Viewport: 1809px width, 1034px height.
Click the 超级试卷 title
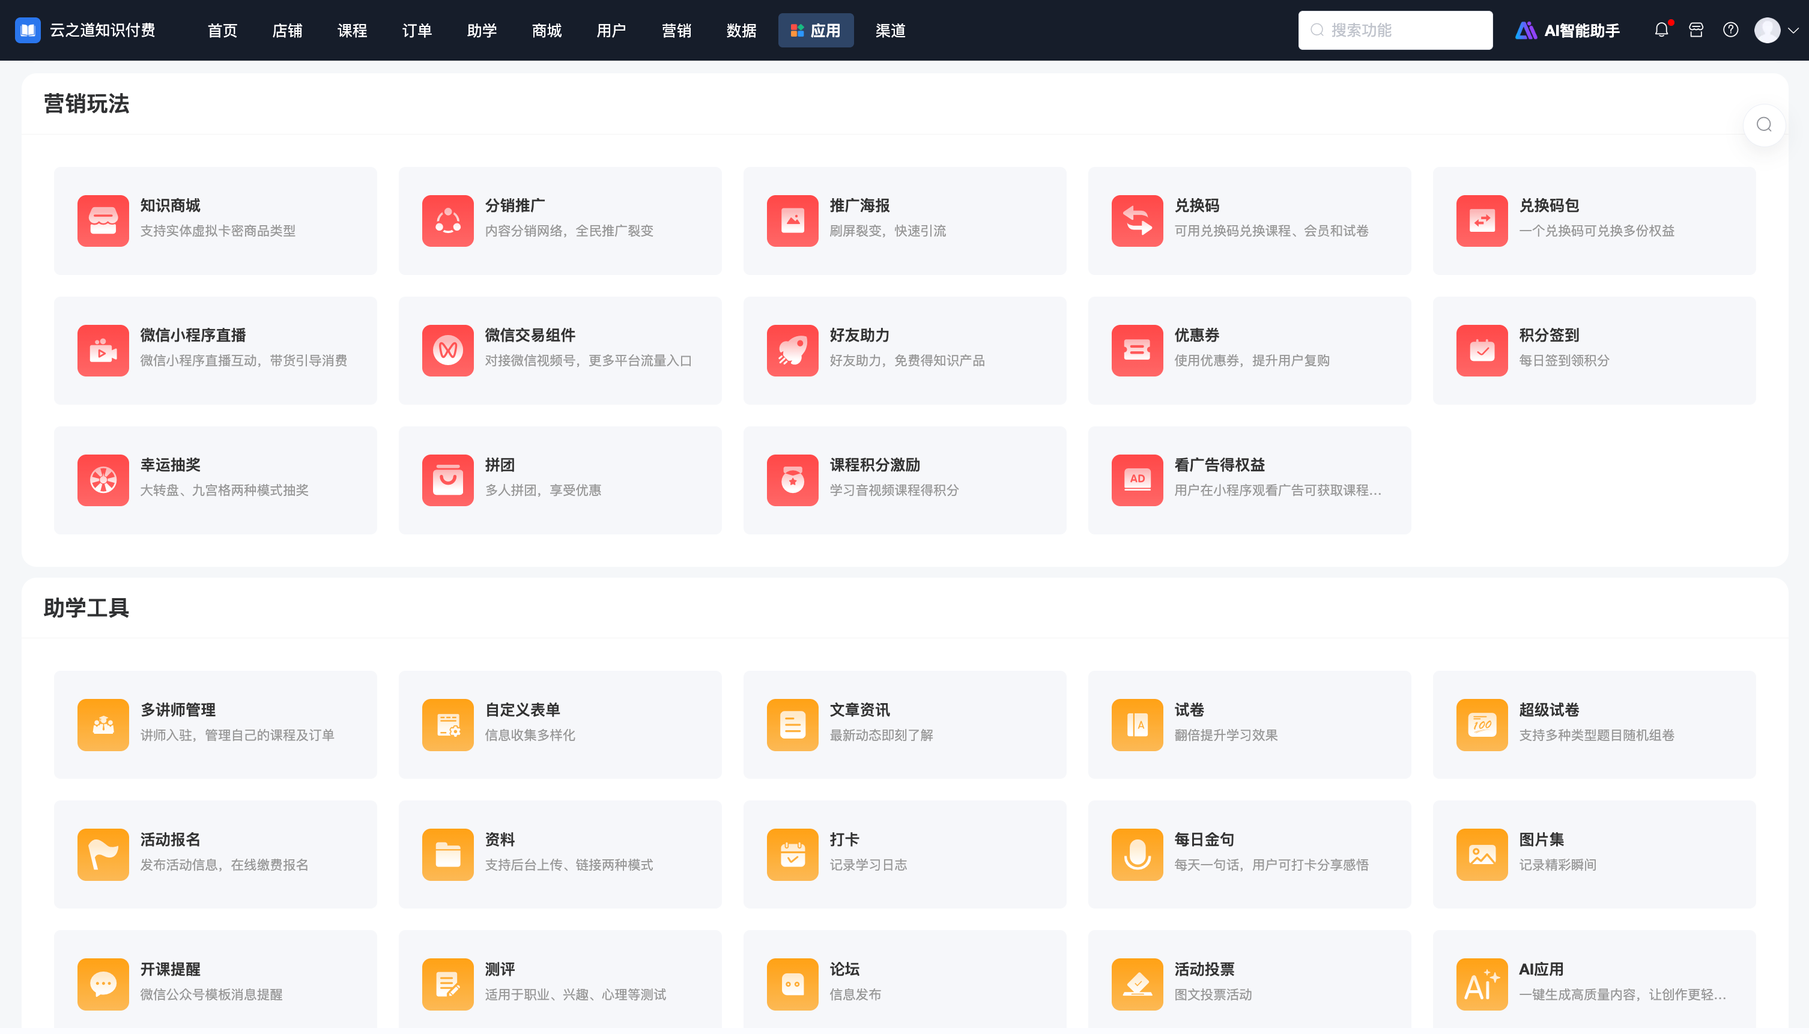point(1549,710)
